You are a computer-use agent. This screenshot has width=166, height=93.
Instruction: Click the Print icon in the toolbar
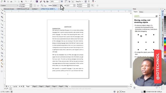pyautogui.click(x=11, y=2)
